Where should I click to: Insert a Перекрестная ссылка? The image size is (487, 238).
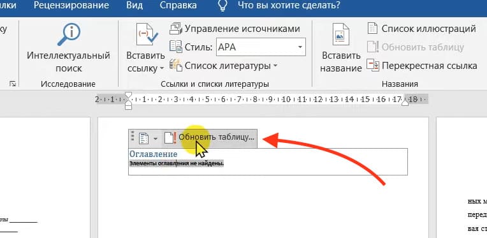[429, 66]
